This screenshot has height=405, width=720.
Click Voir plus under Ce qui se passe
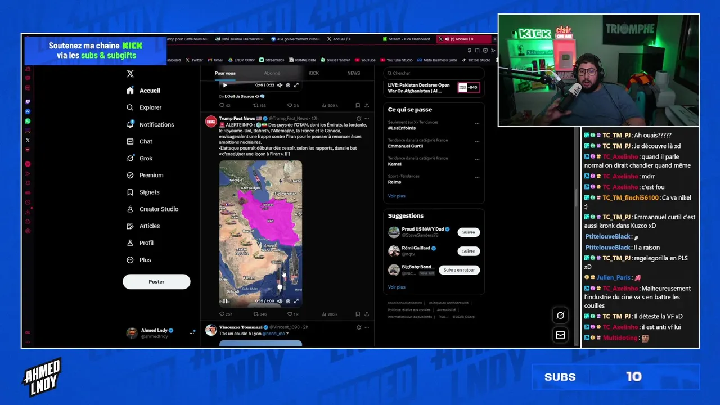[x=397, y=196]
